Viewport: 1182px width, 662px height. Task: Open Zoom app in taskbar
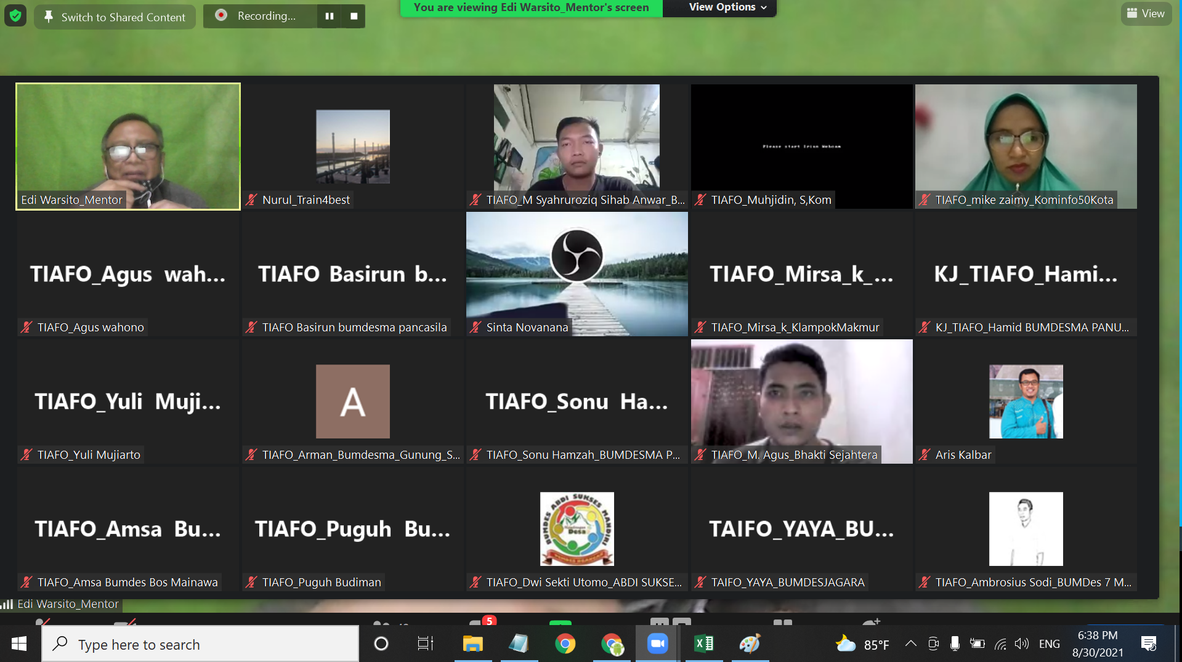657,644
